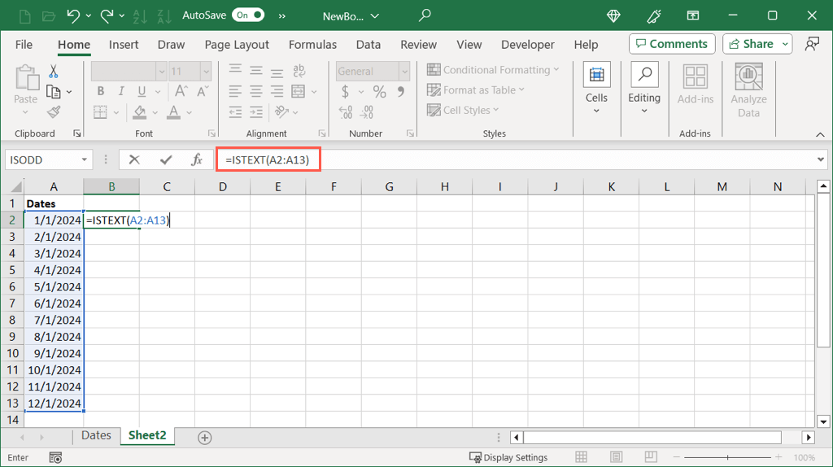Click the Comments button
The width and height of the screenshot is (833, 467).
click(671, 44)
